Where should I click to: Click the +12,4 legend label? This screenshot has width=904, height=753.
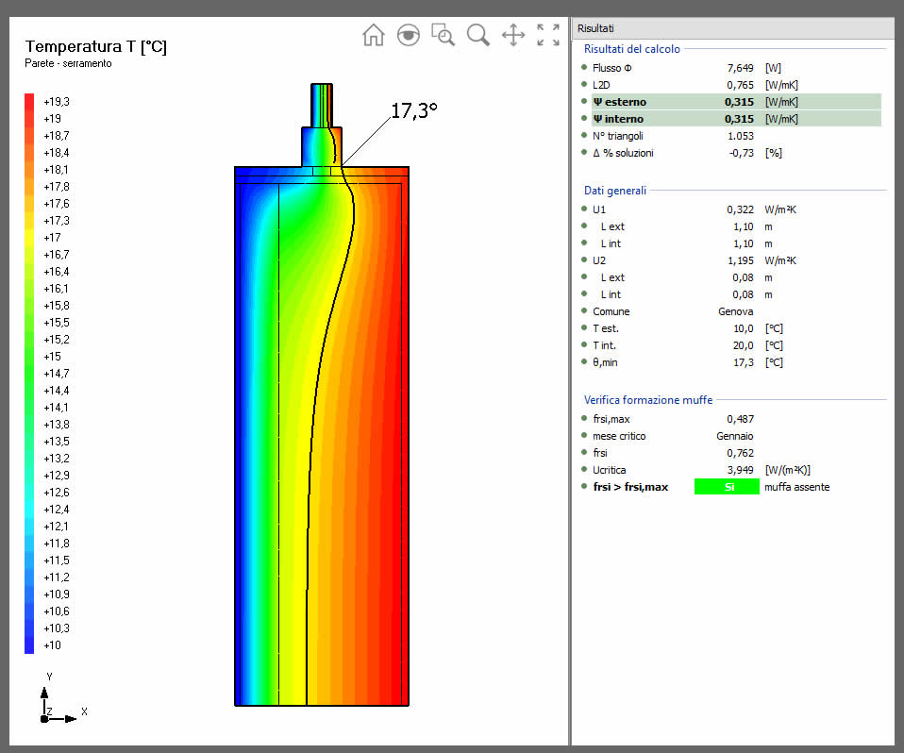coord(57,510)
